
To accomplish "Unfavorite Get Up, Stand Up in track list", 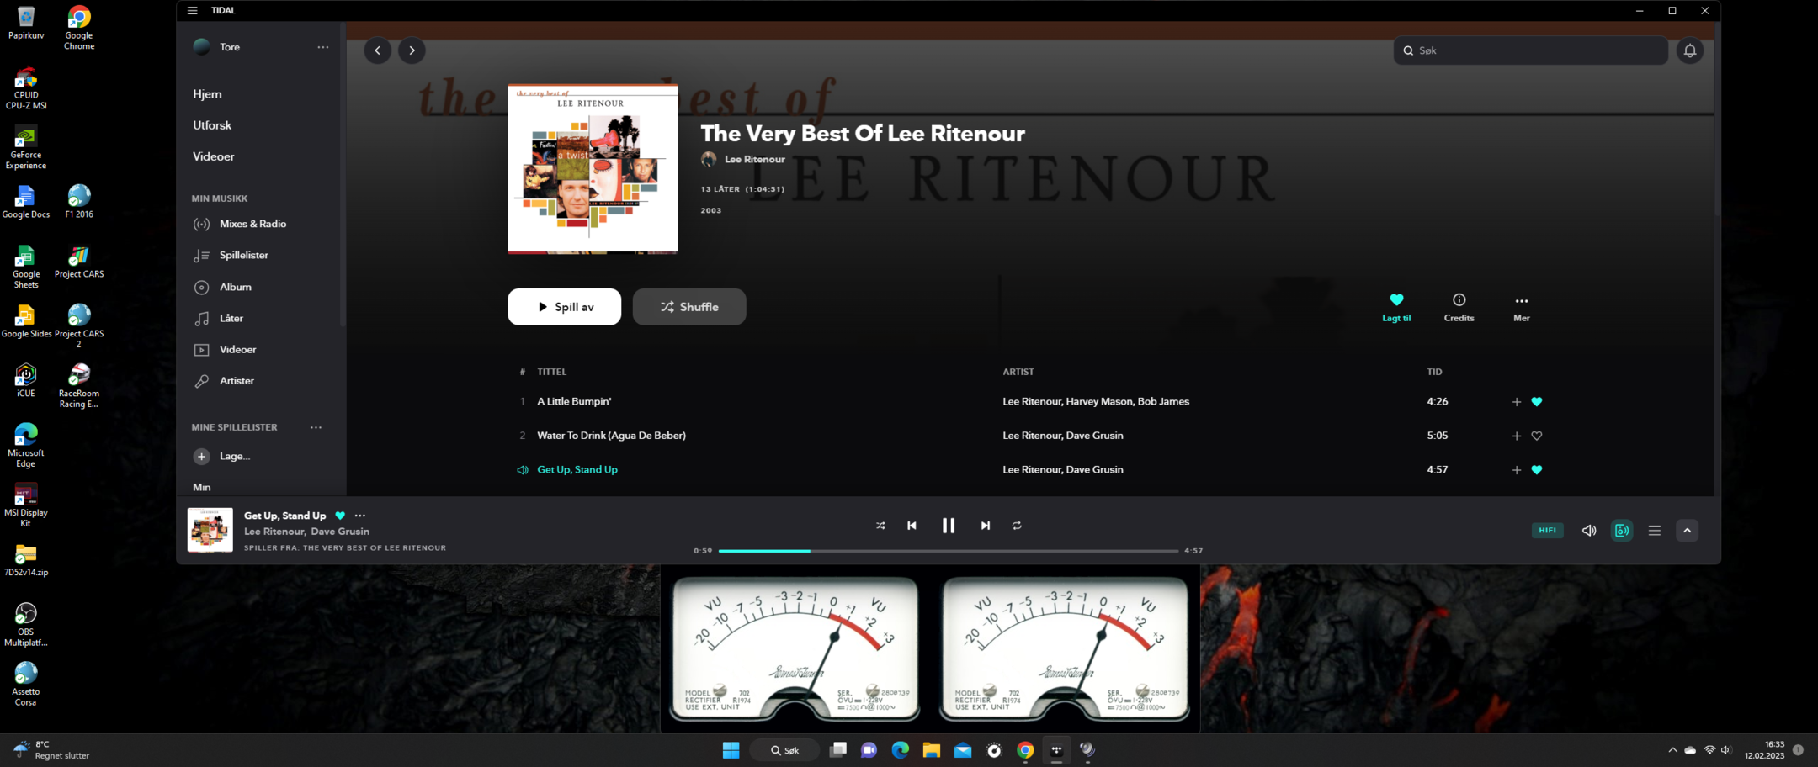I will point(1537,470).
